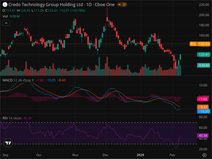Click the 160.00 price scale label

click(x=204, y=35)
